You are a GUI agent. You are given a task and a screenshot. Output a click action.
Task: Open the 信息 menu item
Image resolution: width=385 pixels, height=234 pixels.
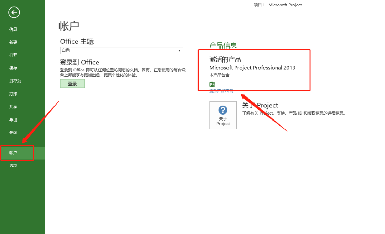[x=13, y=30]
